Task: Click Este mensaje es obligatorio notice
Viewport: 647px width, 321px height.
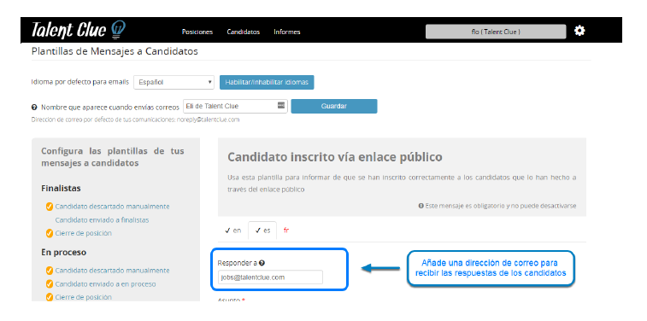Action: pos(497,206)
